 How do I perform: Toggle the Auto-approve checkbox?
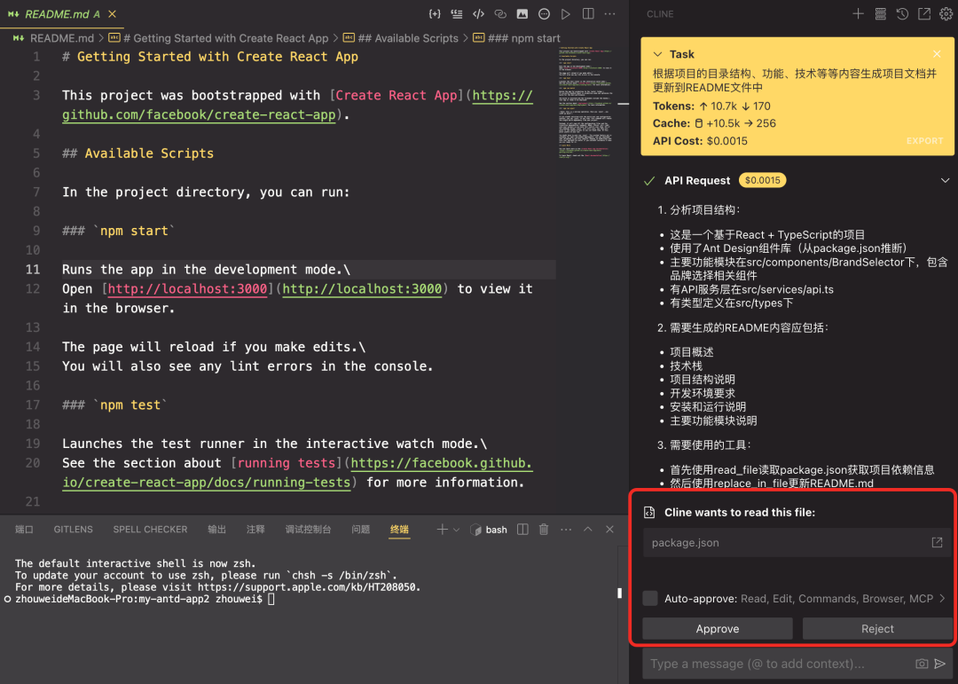click(650, 599)
